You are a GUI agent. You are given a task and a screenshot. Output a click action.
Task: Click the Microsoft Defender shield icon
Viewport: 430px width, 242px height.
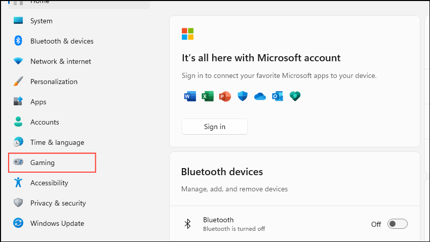tap(243, 96)
